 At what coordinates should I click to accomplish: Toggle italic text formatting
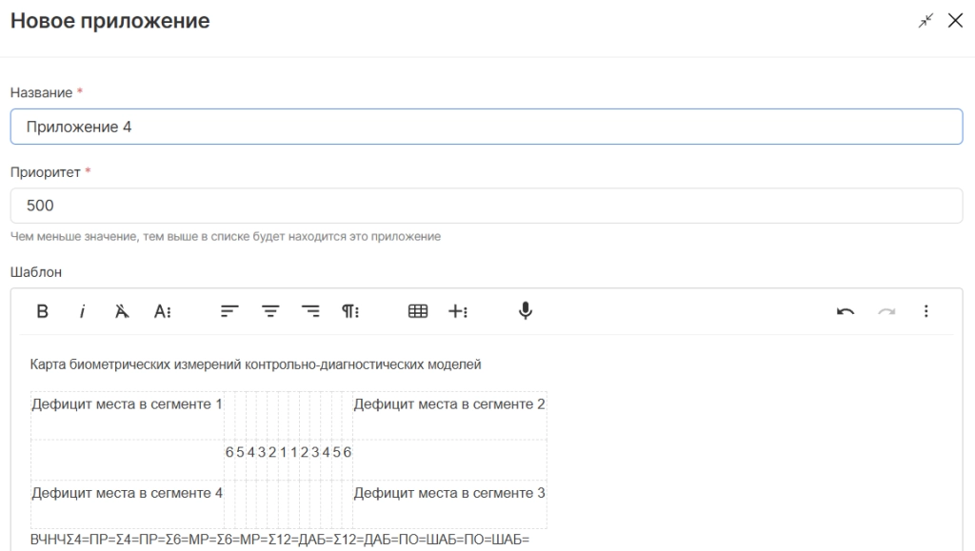pyautogui.click(x=83, y=311)
